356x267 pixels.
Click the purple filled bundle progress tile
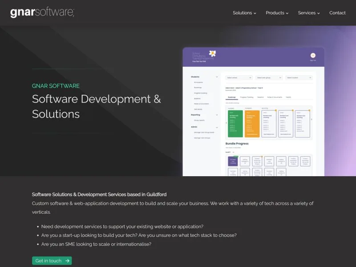[x=233, y=161]
